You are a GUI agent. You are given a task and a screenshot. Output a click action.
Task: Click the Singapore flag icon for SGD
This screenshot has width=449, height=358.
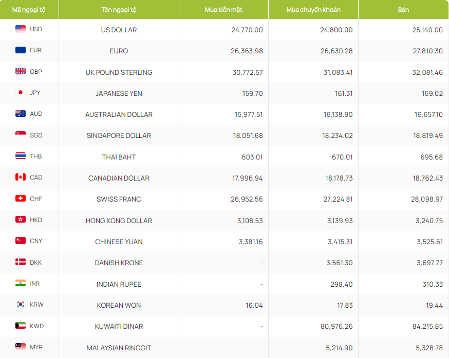tap(21, 135)
